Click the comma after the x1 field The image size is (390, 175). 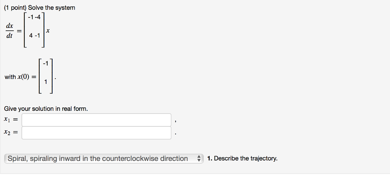click(x=176, y=121)
